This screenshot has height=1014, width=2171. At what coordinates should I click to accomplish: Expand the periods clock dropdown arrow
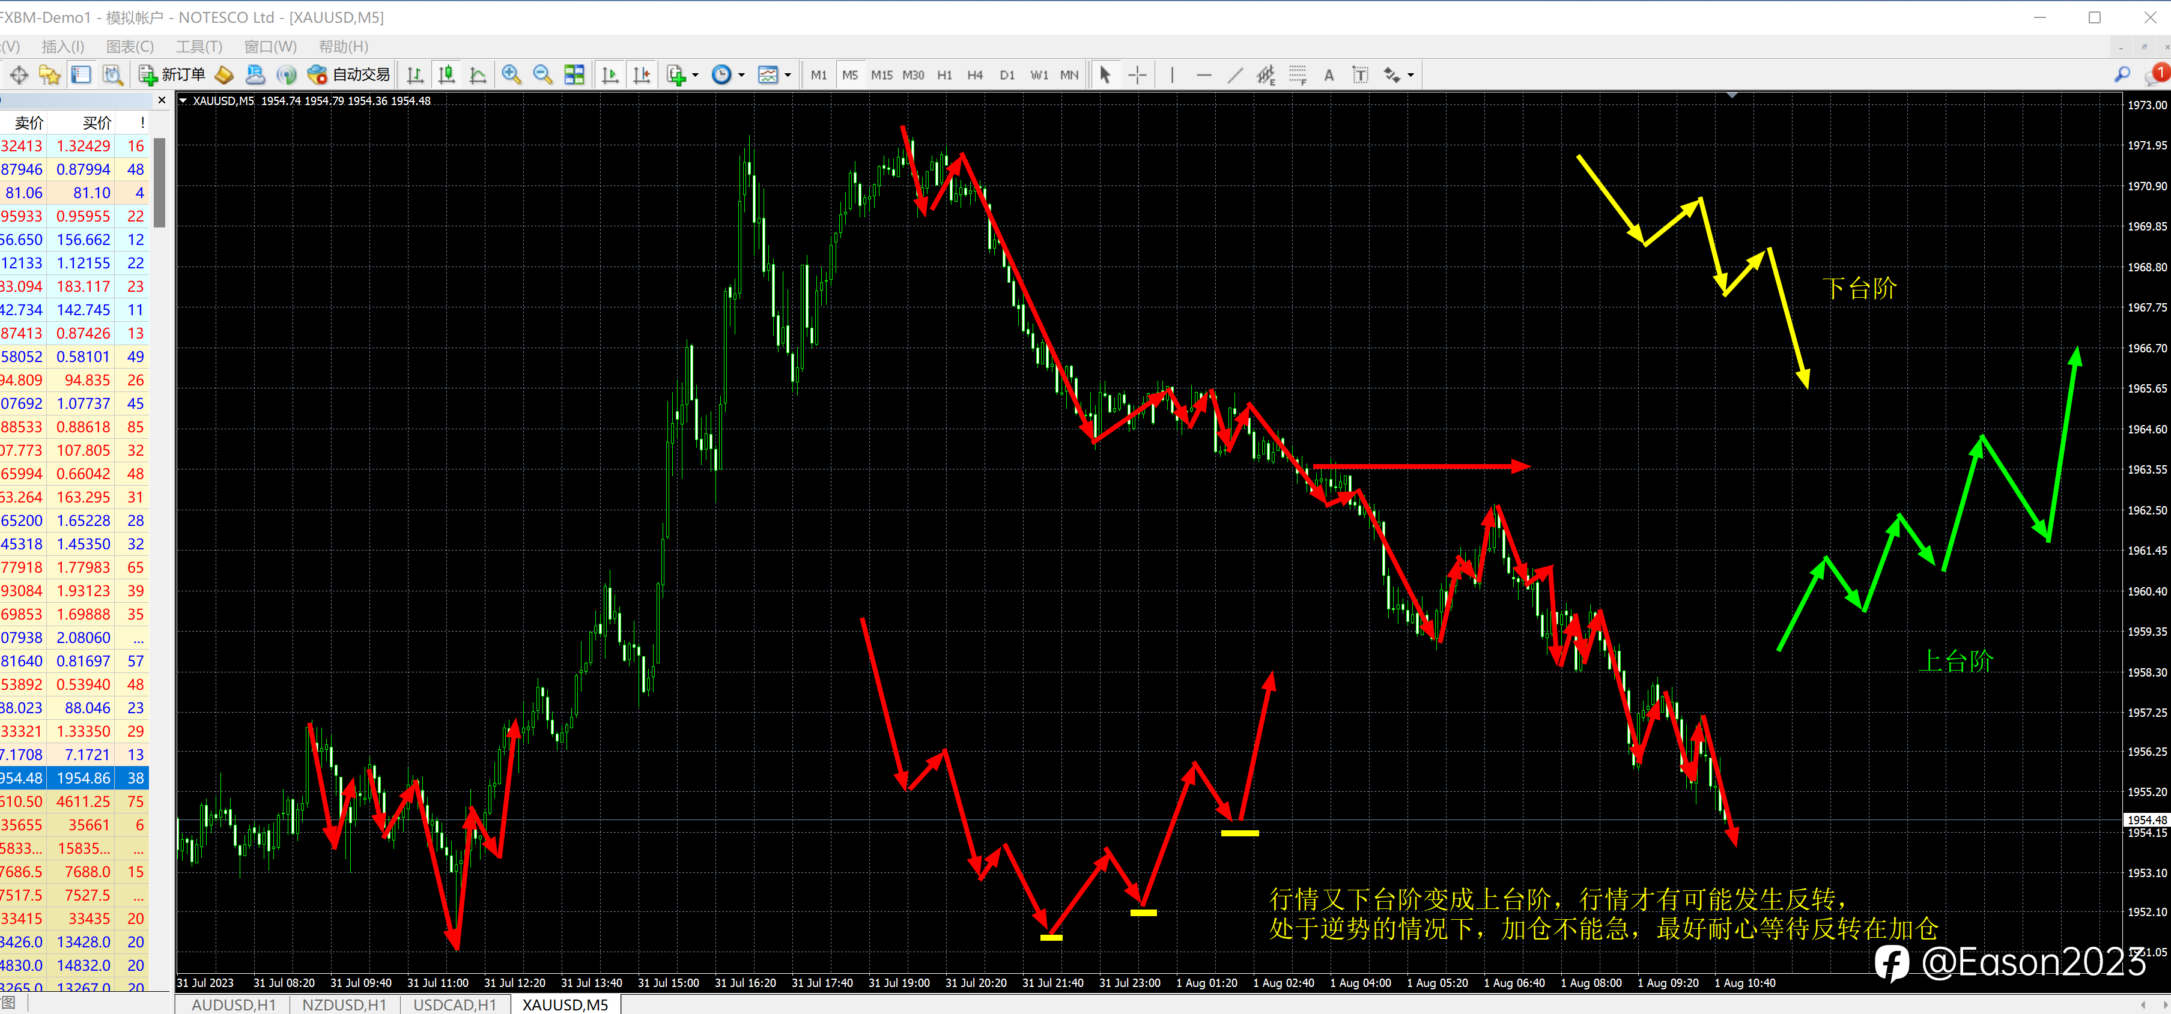(742, 75)
